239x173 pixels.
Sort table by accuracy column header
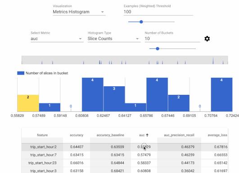[77, 135]
